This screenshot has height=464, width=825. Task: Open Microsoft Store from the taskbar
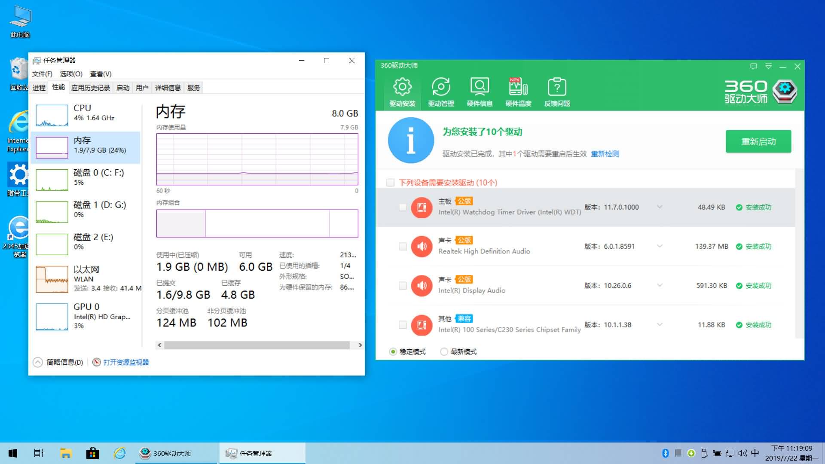92,453
